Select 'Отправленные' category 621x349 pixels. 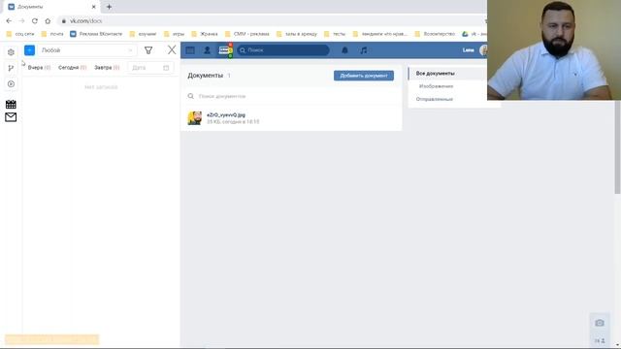point(434,99)
